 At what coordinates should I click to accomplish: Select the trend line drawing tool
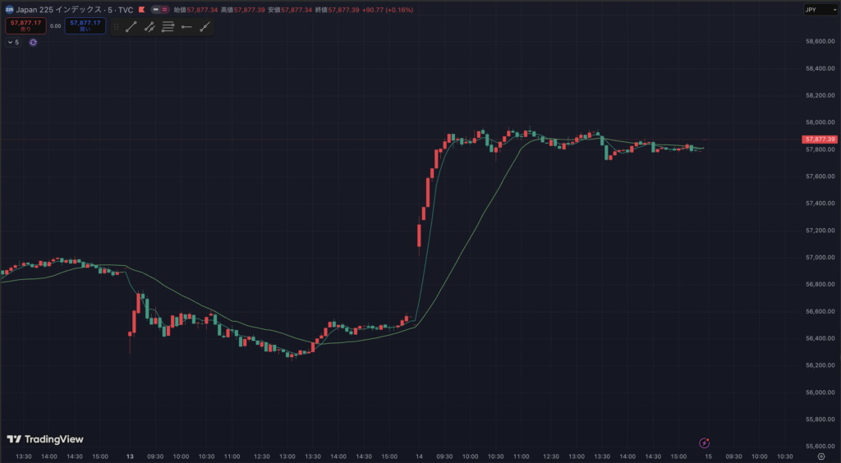click(x=131, y=27)
